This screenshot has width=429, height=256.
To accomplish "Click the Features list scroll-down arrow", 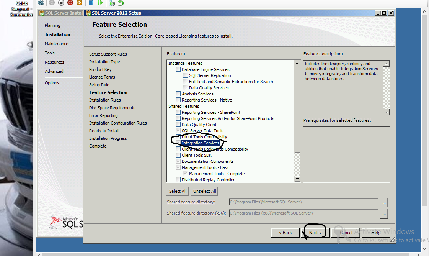I will [297, 179].
